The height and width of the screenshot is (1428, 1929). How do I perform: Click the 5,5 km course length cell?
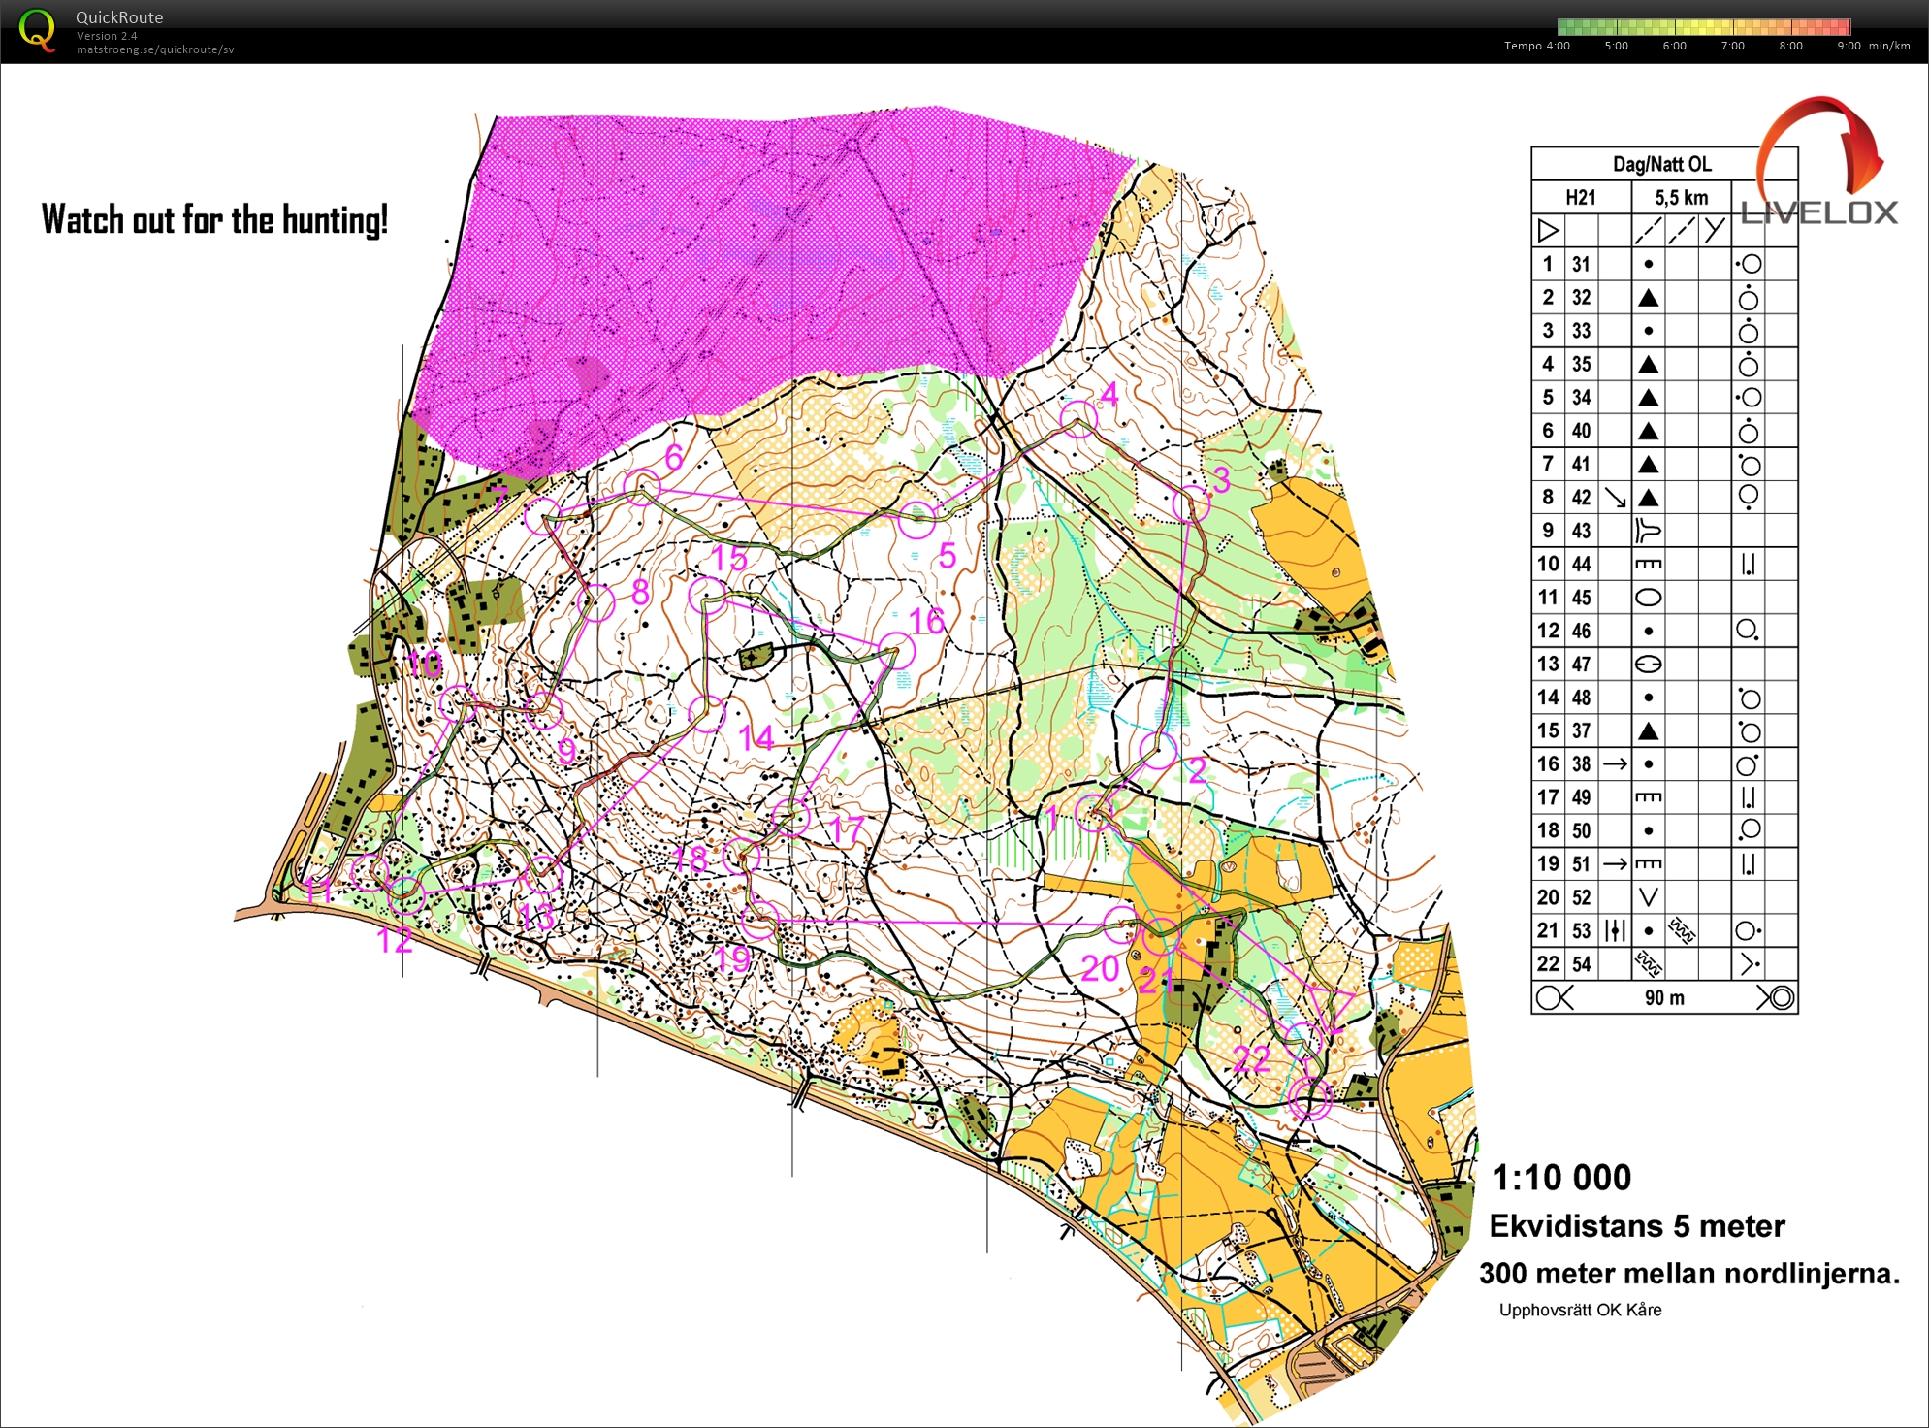coord(1681,198)
